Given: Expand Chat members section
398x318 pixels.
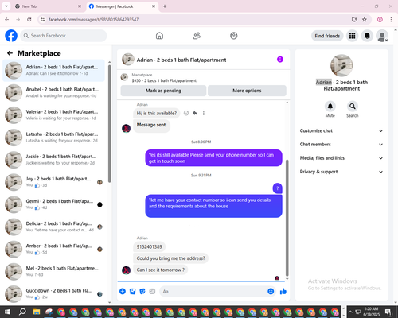Looking at the screenshot, I should [341, 145].
